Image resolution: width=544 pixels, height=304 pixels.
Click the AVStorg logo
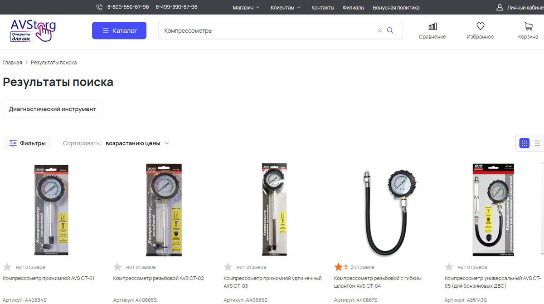(33, 30)
